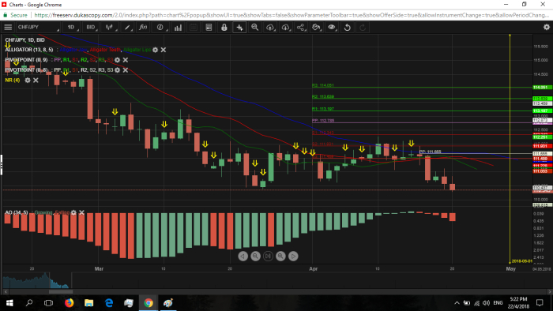This screenshot has height=311, width=553.
Task: Open the CHF/JPY instrument selector dropdown
Action: click(x=38, y=27)
